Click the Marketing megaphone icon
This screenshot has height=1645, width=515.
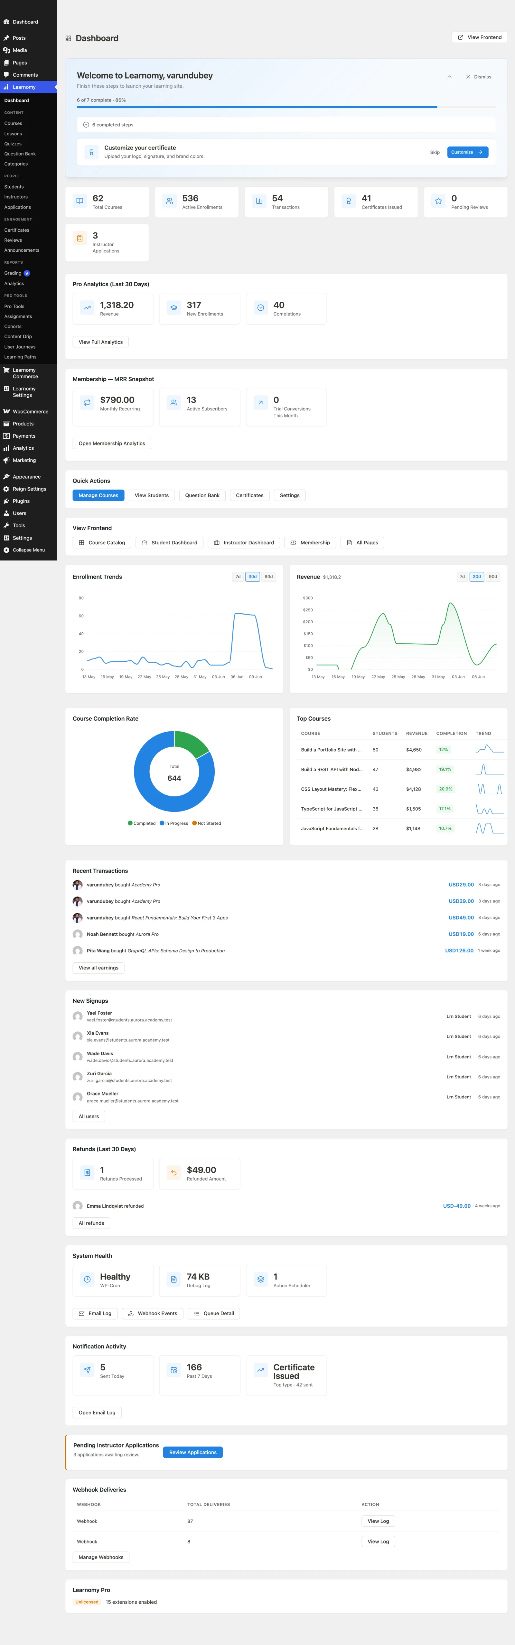click(6, 460)
